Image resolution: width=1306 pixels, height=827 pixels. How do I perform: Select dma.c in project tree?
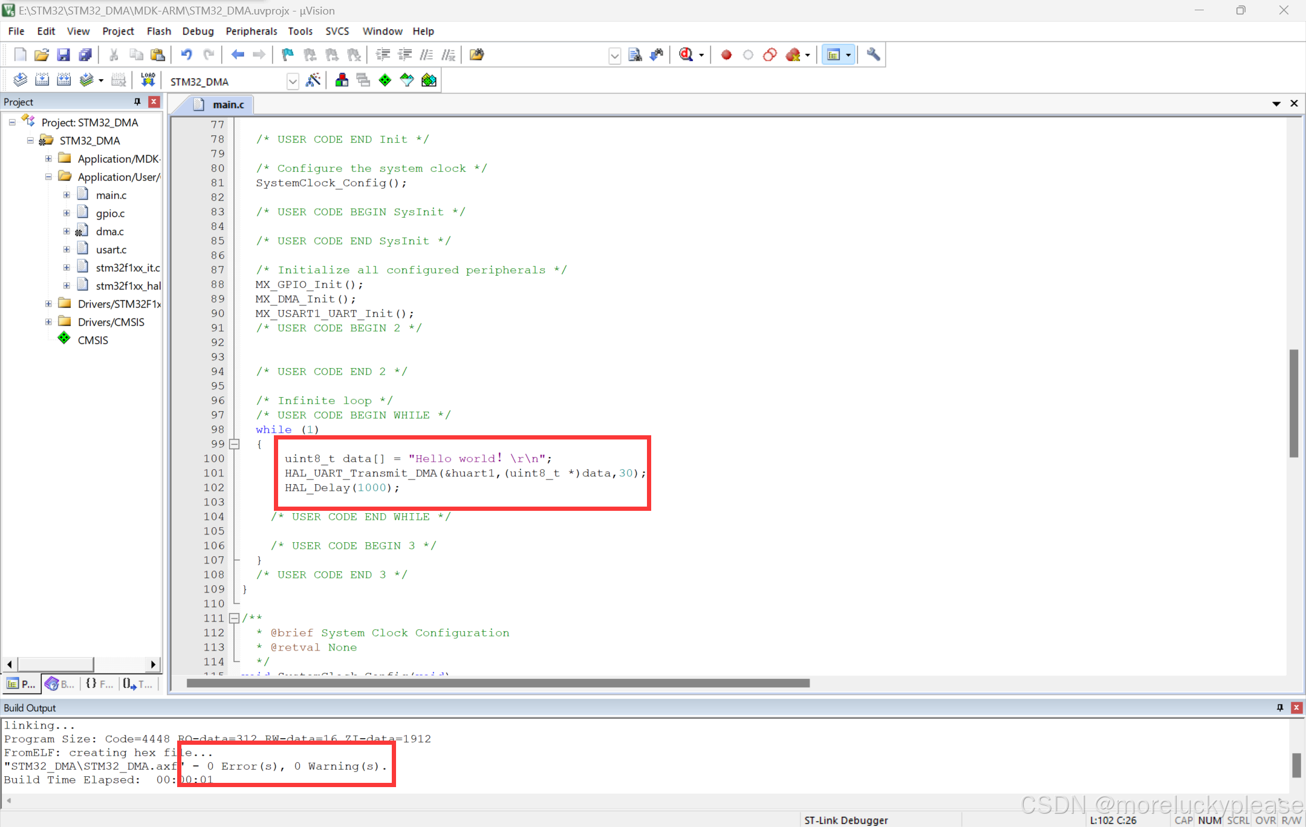[109, 232]
